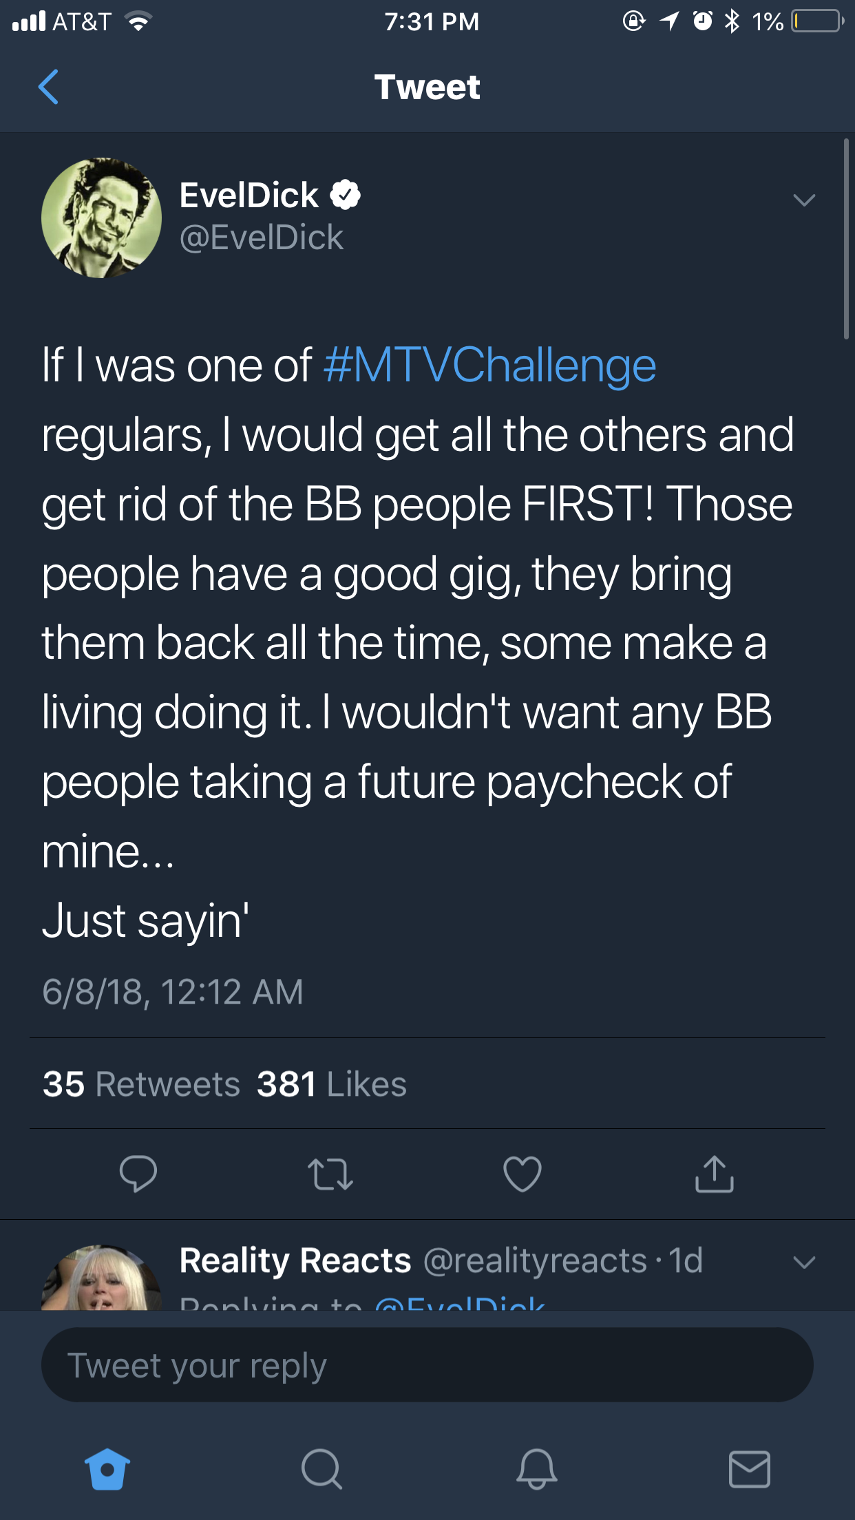This screenshot has height=1520, width=855.
Task: Expand EvelDick tweet options chevron
Action: click(804, 200)
